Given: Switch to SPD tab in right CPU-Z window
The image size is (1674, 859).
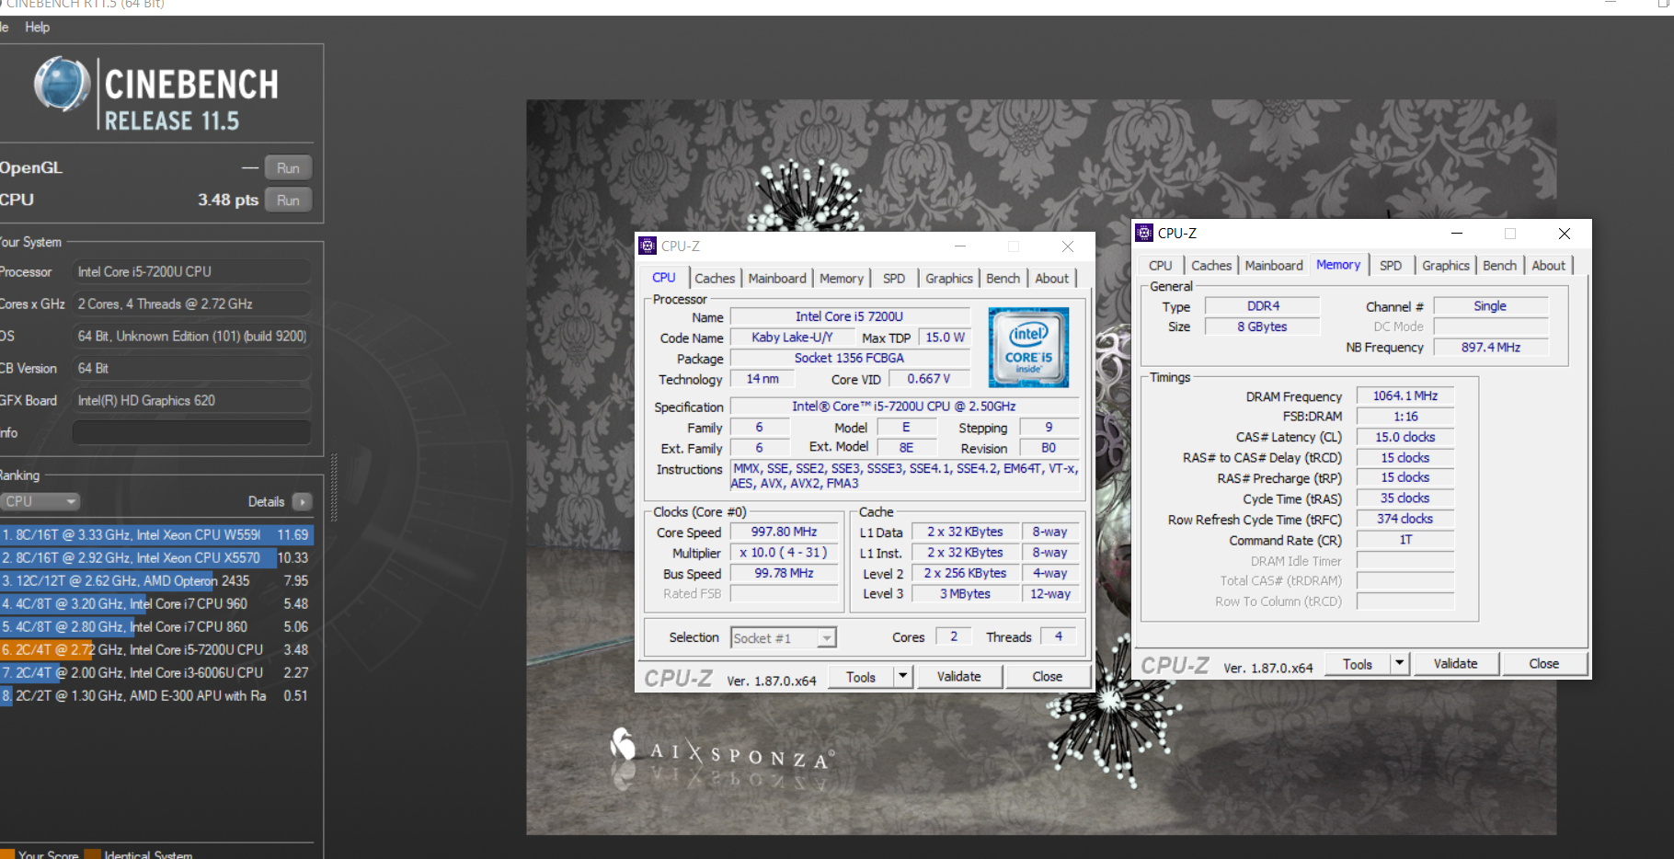Looking at the screenshot, I should coord(1391,266).
